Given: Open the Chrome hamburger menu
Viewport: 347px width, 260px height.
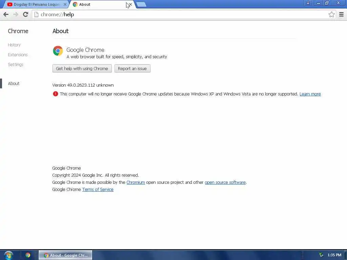Looking at the screenshot, I should (x=342, y=15).
